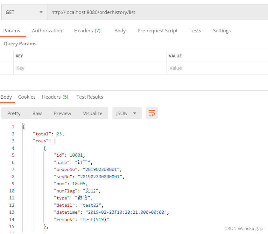Click the "id": 10001 line
The height and width of the screenshot is (234, 268).
point(69,155)
